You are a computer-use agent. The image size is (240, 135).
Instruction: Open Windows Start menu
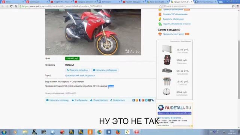4,132
